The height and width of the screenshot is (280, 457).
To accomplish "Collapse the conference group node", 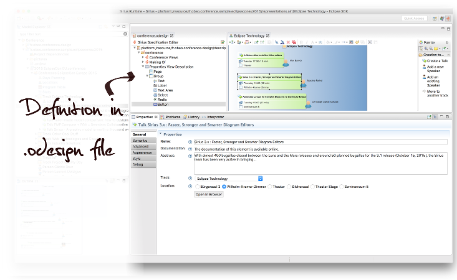I will click(x=139, y=53).
